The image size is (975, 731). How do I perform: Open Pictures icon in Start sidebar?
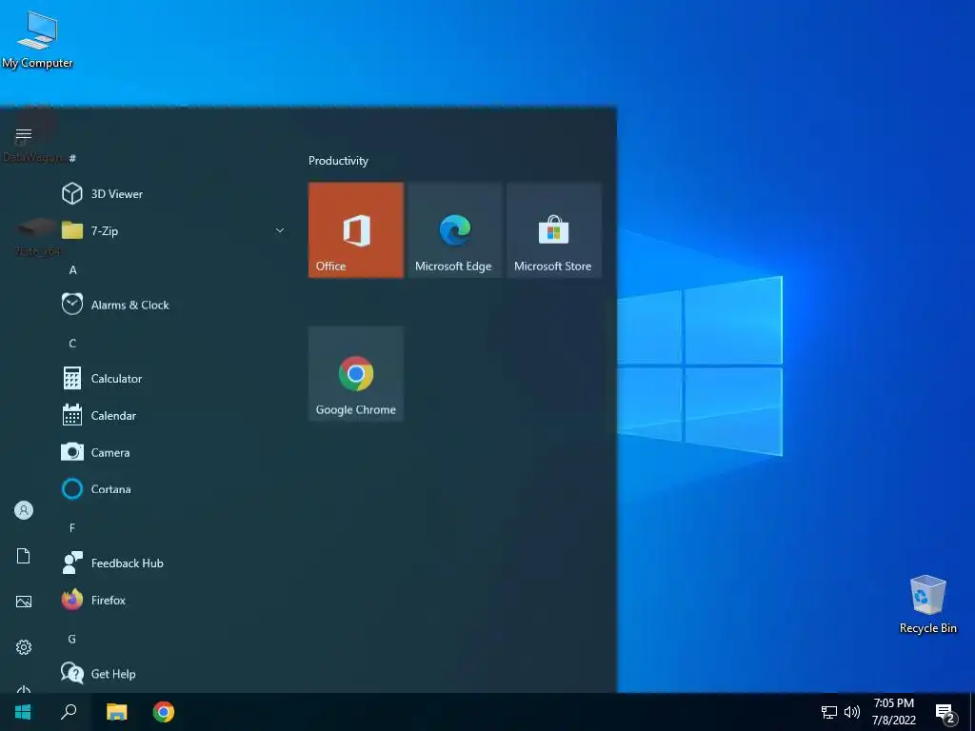(x=24, y=602)
